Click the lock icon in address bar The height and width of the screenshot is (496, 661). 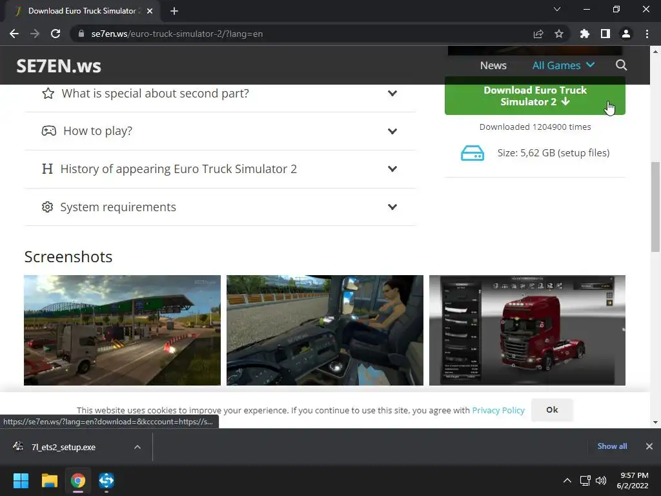coord(81,34)
